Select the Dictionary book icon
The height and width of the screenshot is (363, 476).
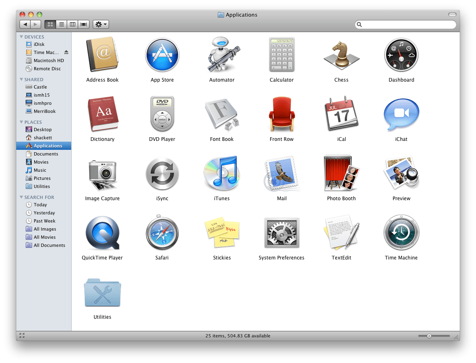tap(103, 114)
